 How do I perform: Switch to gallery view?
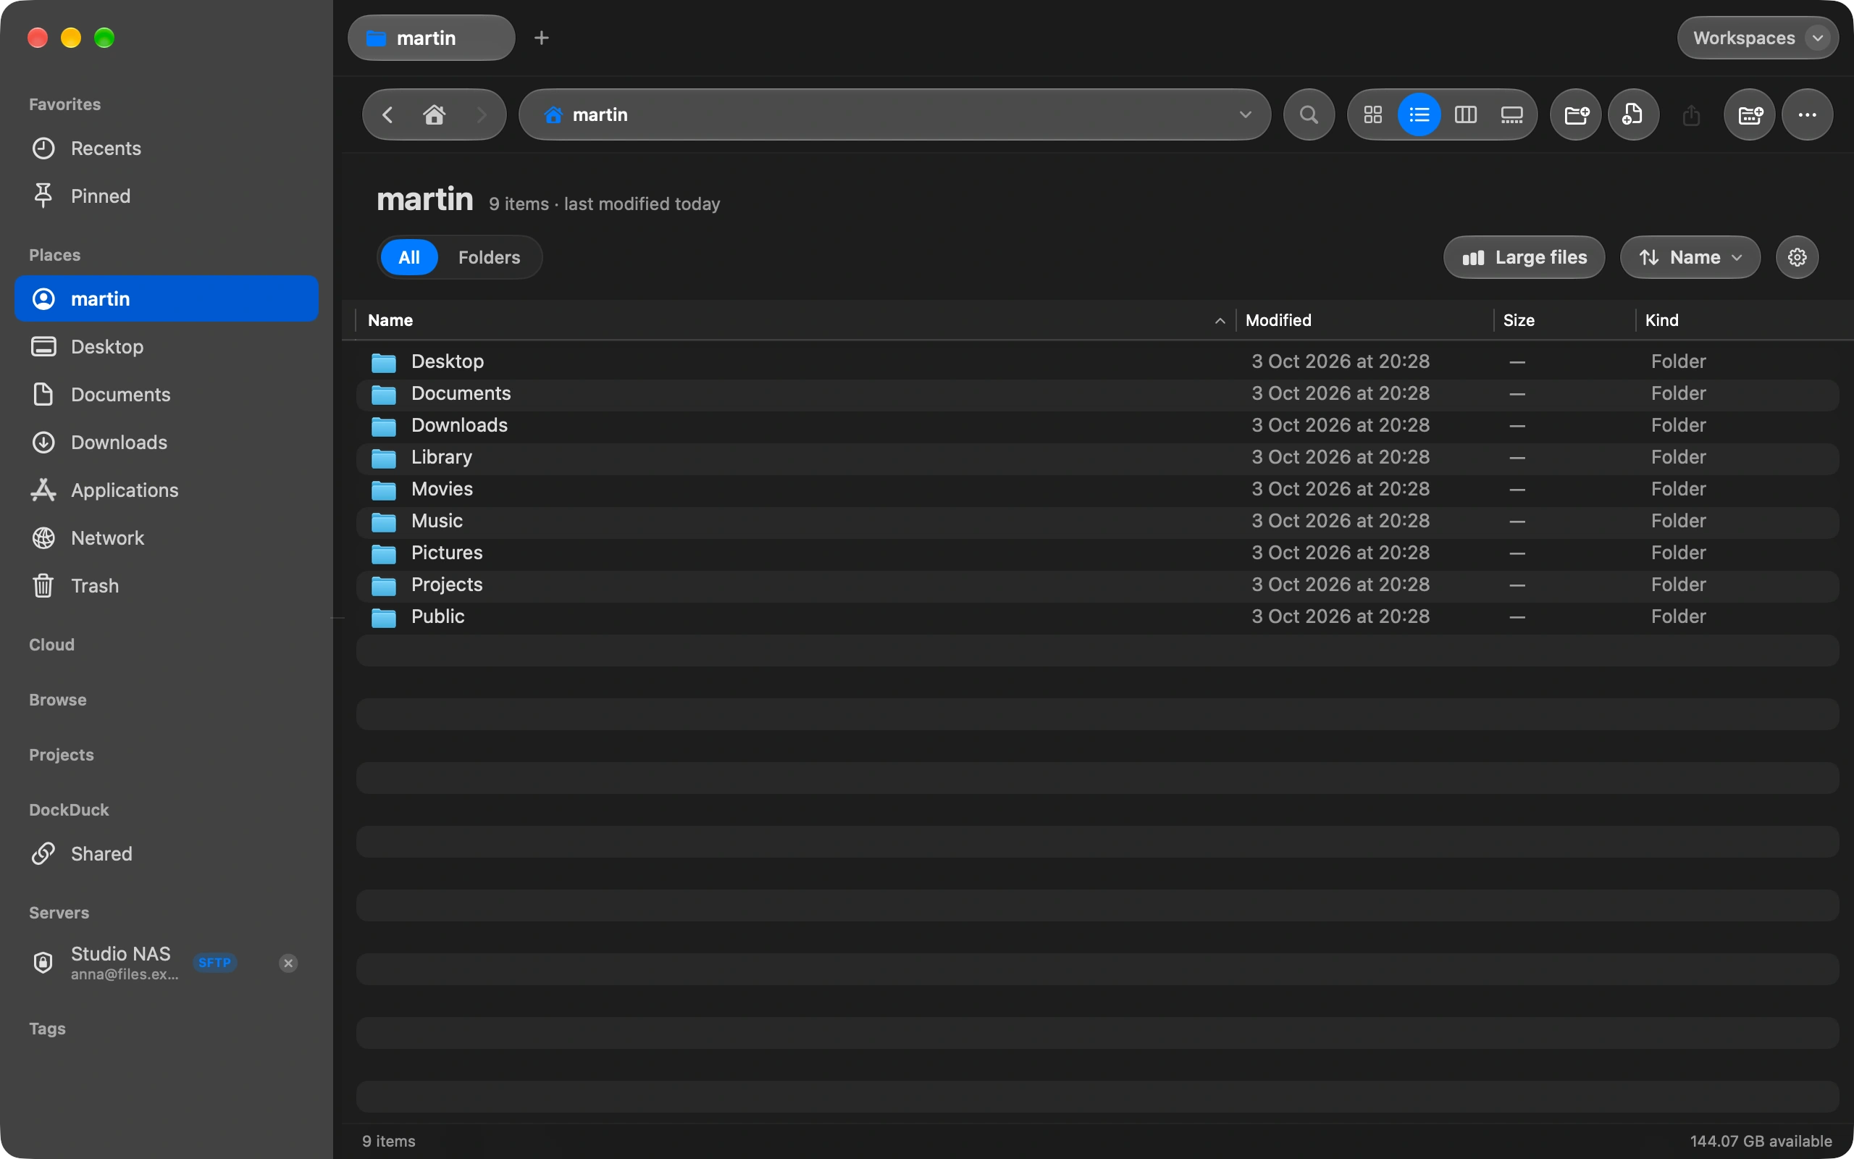pyautogui.click(x=1511, y=115)
